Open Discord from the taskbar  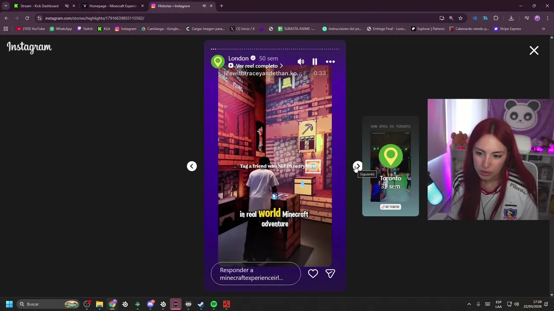pyautogui.click(x=150, y=304)
